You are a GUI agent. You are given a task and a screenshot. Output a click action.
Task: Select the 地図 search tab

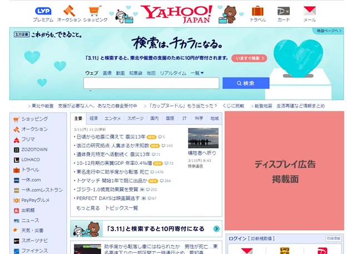coord(151,73)
